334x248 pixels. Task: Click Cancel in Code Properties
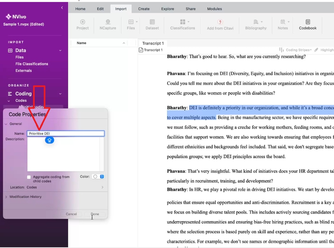pos(71,214)
